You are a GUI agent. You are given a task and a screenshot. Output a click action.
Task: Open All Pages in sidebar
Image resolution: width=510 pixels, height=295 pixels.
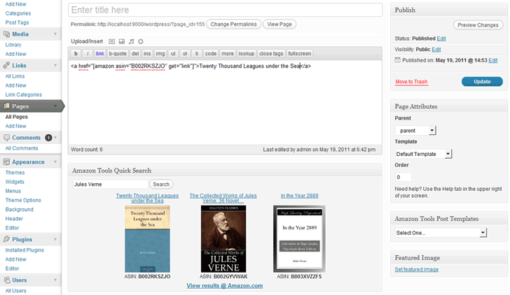(x=17, y=117)
